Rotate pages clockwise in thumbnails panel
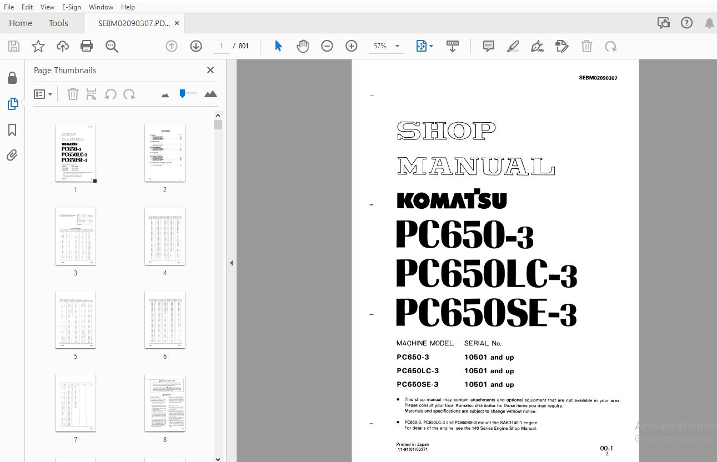Image resolution: width=717 pixels, height=462 pixels. [x=129, y=94]
